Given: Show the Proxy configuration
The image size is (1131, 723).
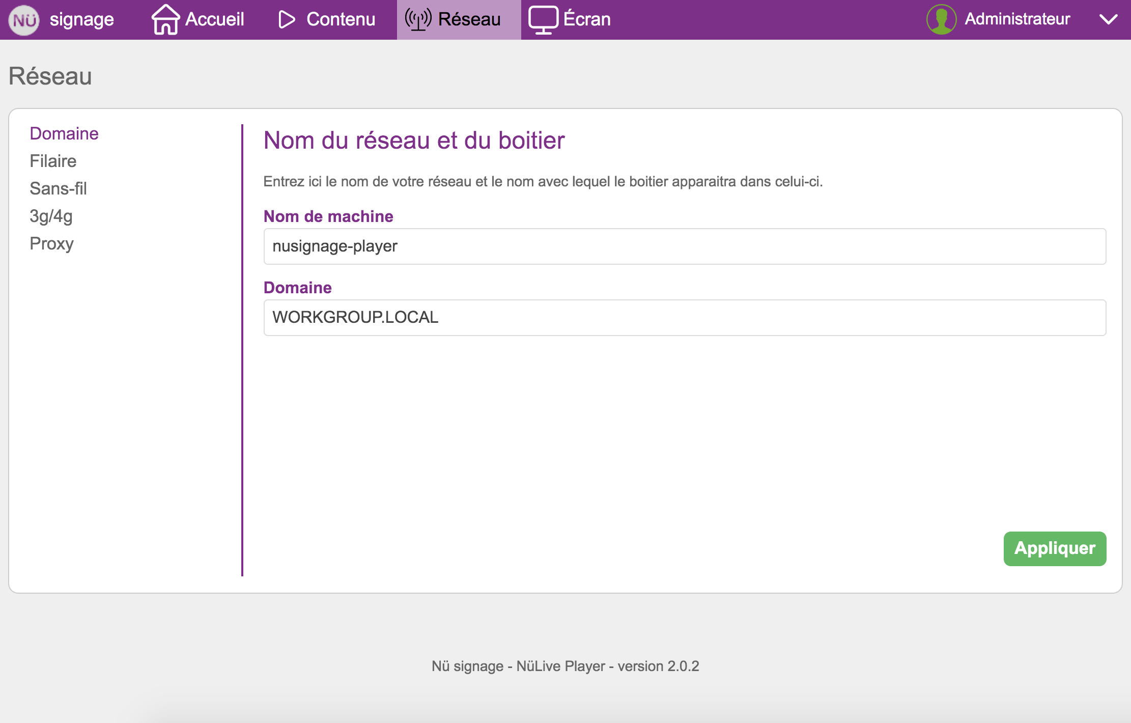Looking at the screenshot, I should tap(51, 243).
